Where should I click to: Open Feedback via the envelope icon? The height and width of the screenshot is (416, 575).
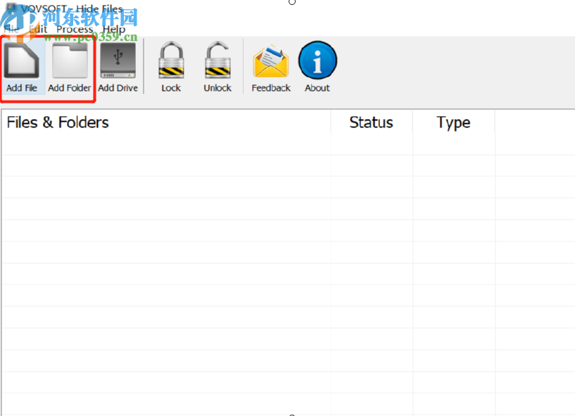point(270,61)
